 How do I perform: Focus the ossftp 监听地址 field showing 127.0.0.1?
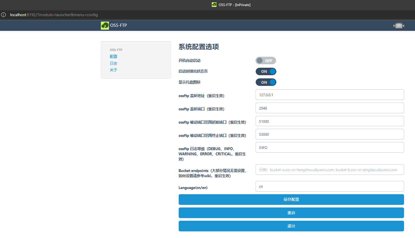pos(329,95)
